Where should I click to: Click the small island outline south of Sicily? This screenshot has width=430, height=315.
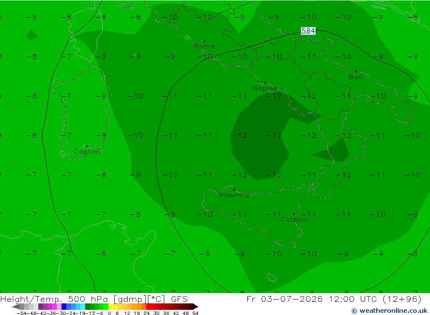click(x=272, y=278)
